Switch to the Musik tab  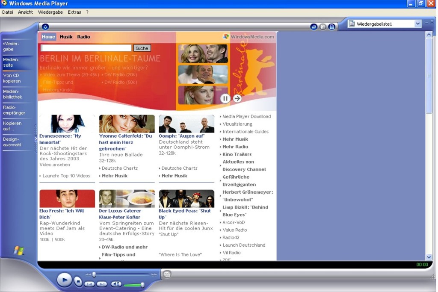pos(66,37)
